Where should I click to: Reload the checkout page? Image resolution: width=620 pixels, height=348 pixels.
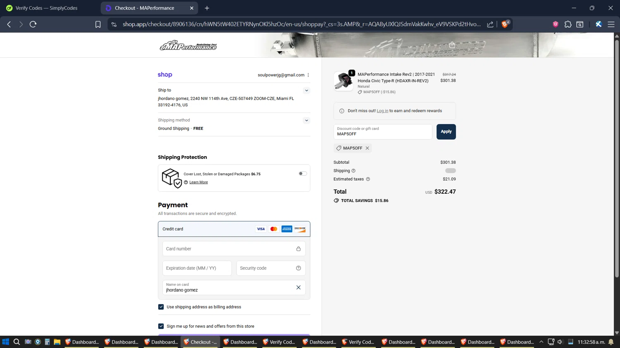(33, 24)
